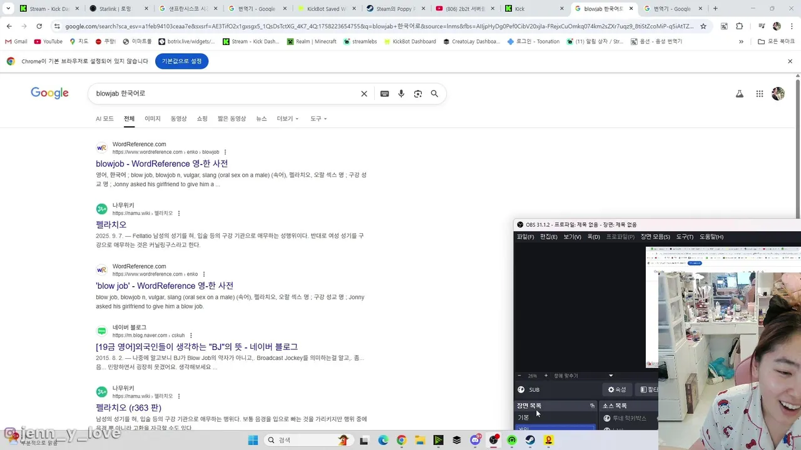Image resolution: width=801 pixels, height=450 pixels.
Task: Focus the Google search input field
Action: [x=225, y=94]
